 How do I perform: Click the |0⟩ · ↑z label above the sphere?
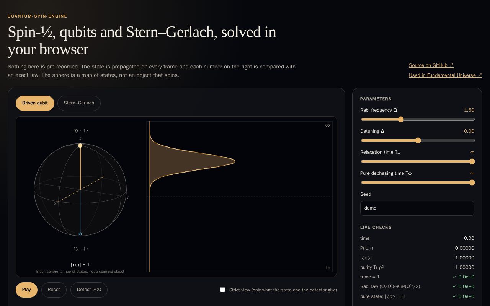tap(80, 131)
